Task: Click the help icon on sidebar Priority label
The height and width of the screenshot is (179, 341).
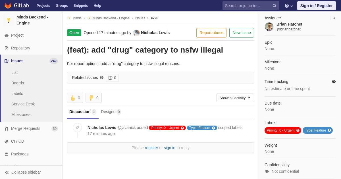Action: tap(298, 130)
